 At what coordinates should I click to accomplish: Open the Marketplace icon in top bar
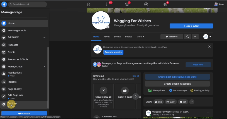coord(127,4)
